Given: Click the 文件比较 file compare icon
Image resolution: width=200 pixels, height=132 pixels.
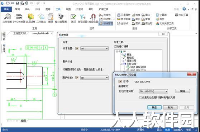Looking at the screenshot, I should (41, 18).
